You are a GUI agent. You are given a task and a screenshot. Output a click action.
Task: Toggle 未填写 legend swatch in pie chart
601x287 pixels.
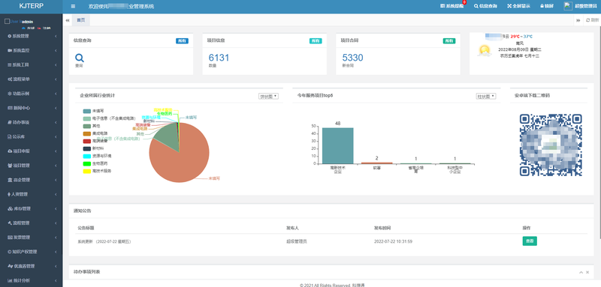coord(87,111)
